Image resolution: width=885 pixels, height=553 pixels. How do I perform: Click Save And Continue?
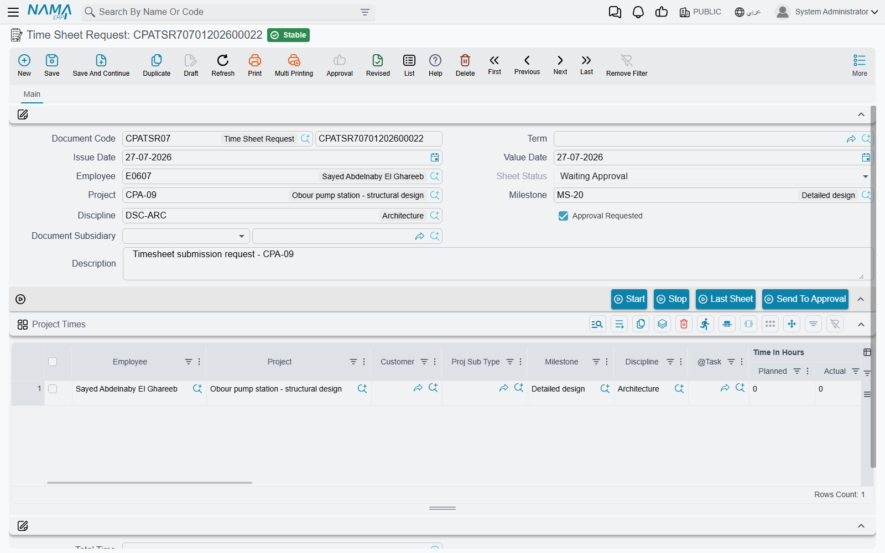click(x=101, y=65)
